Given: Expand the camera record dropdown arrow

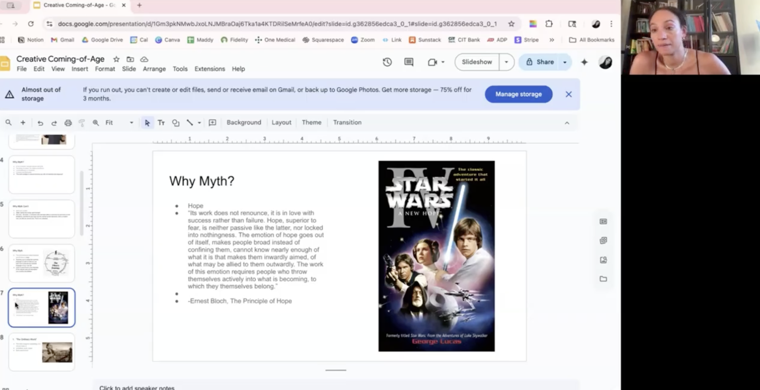Looking at the screenshot, I should click(x=443, y=62).
